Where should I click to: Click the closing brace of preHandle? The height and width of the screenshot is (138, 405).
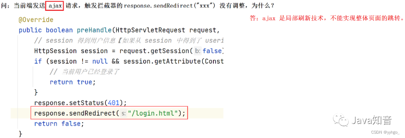(x=20, y=134)
